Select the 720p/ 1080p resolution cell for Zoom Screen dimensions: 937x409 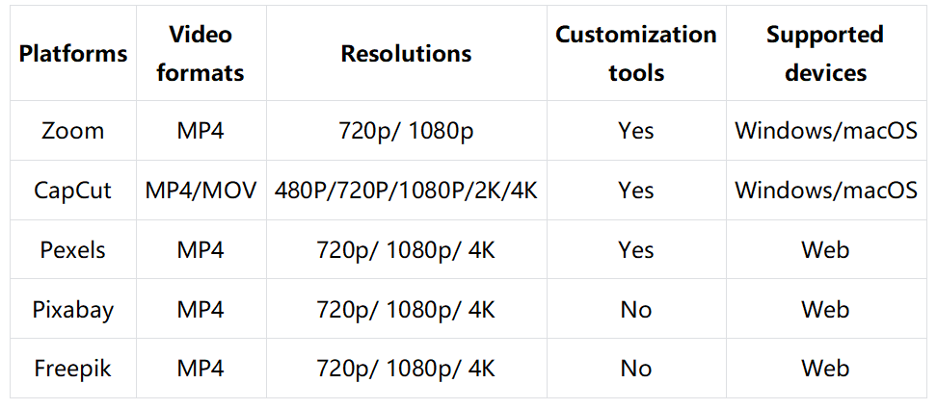pos(407,131)
